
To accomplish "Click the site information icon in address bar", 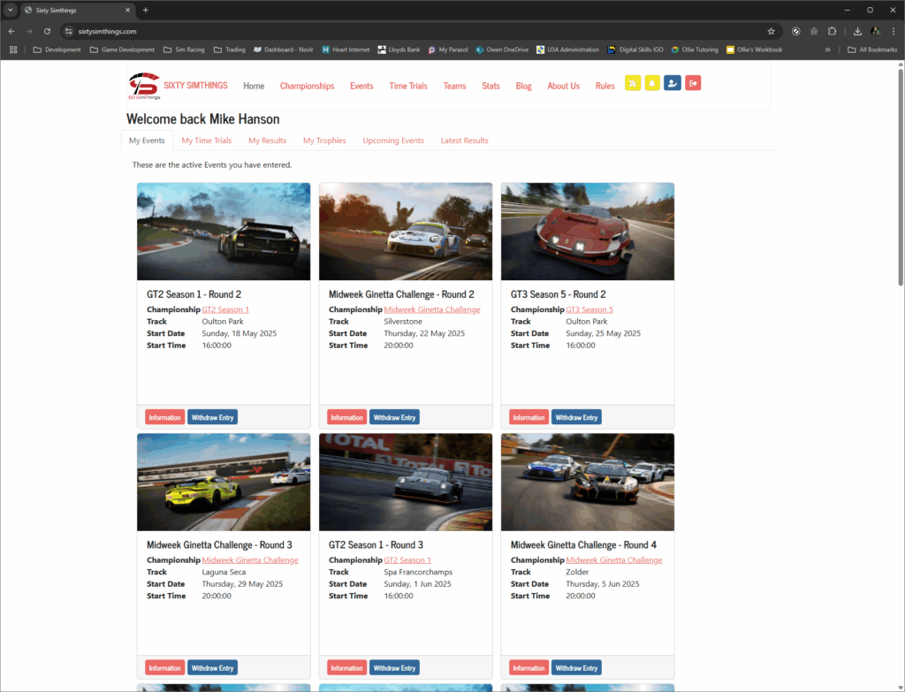I will pyautogui.click(x=69, y=31).
